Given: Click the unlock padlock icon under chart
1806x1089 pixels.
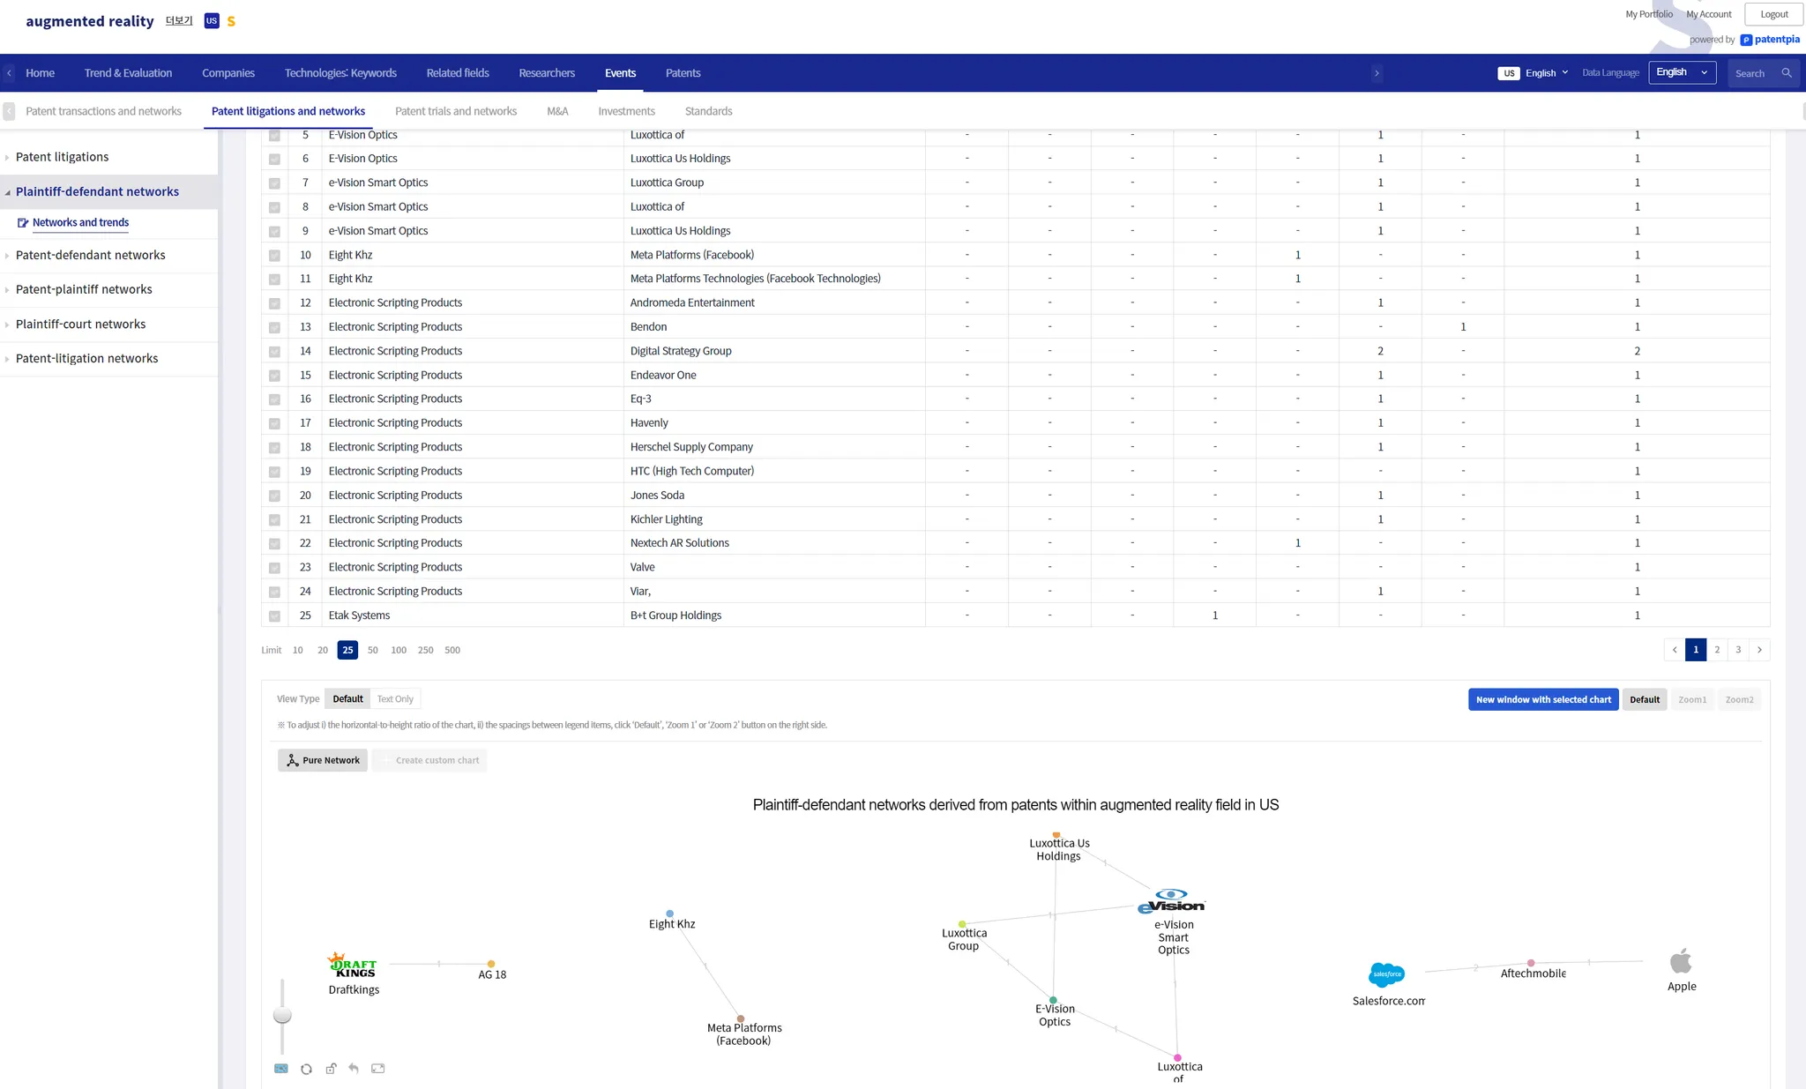Looking at the screenshot, I should click(331, 1069).
